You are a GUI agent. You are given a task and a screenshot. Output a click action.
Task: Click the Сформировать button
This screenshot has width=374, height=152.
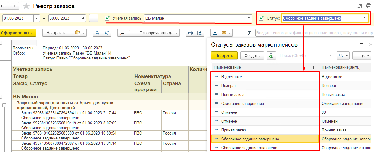click(x=17, y=33)
